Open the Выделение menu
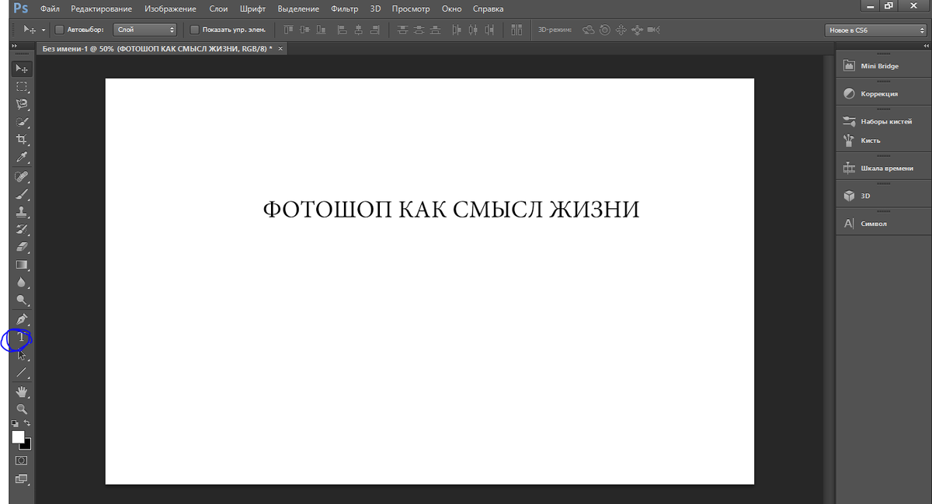Viewport: 932px width, 504px height. pos(298,9)
